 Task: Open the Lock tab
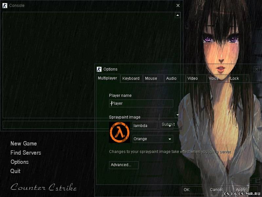pyautogui.click(x=239, y=78)
